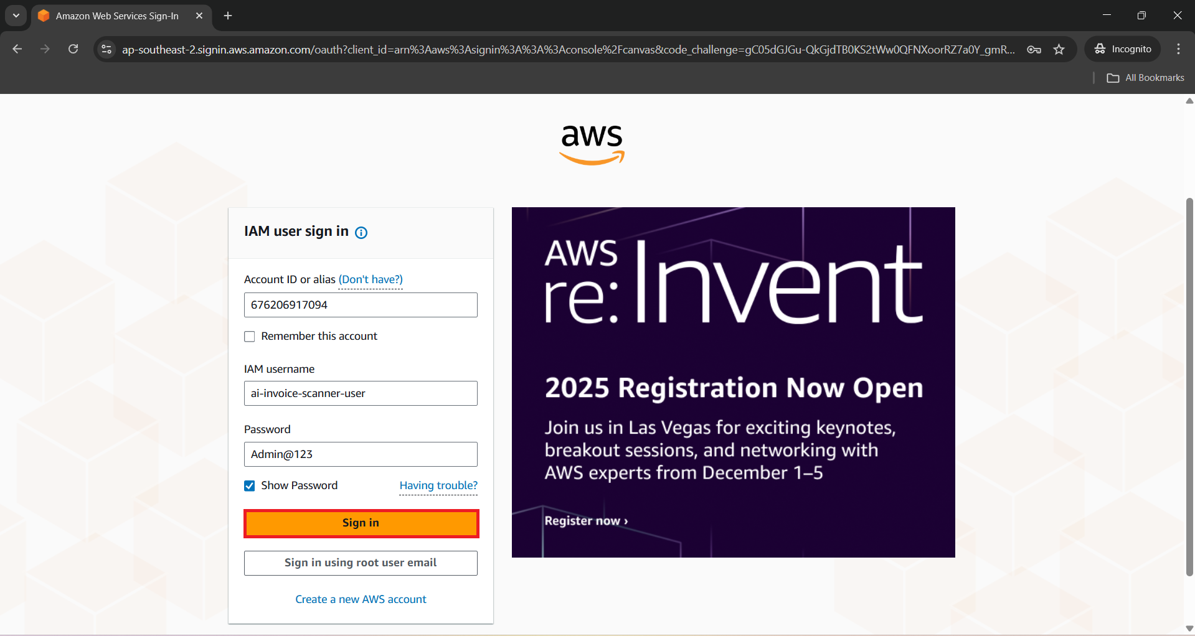Screen dimensions: 1195x636
Task: Open the password manager key icon
Action: (x=1034, y=49)
